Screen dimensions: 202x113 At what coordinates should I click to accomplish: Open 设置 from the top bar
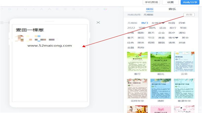[x=170, y=2]
